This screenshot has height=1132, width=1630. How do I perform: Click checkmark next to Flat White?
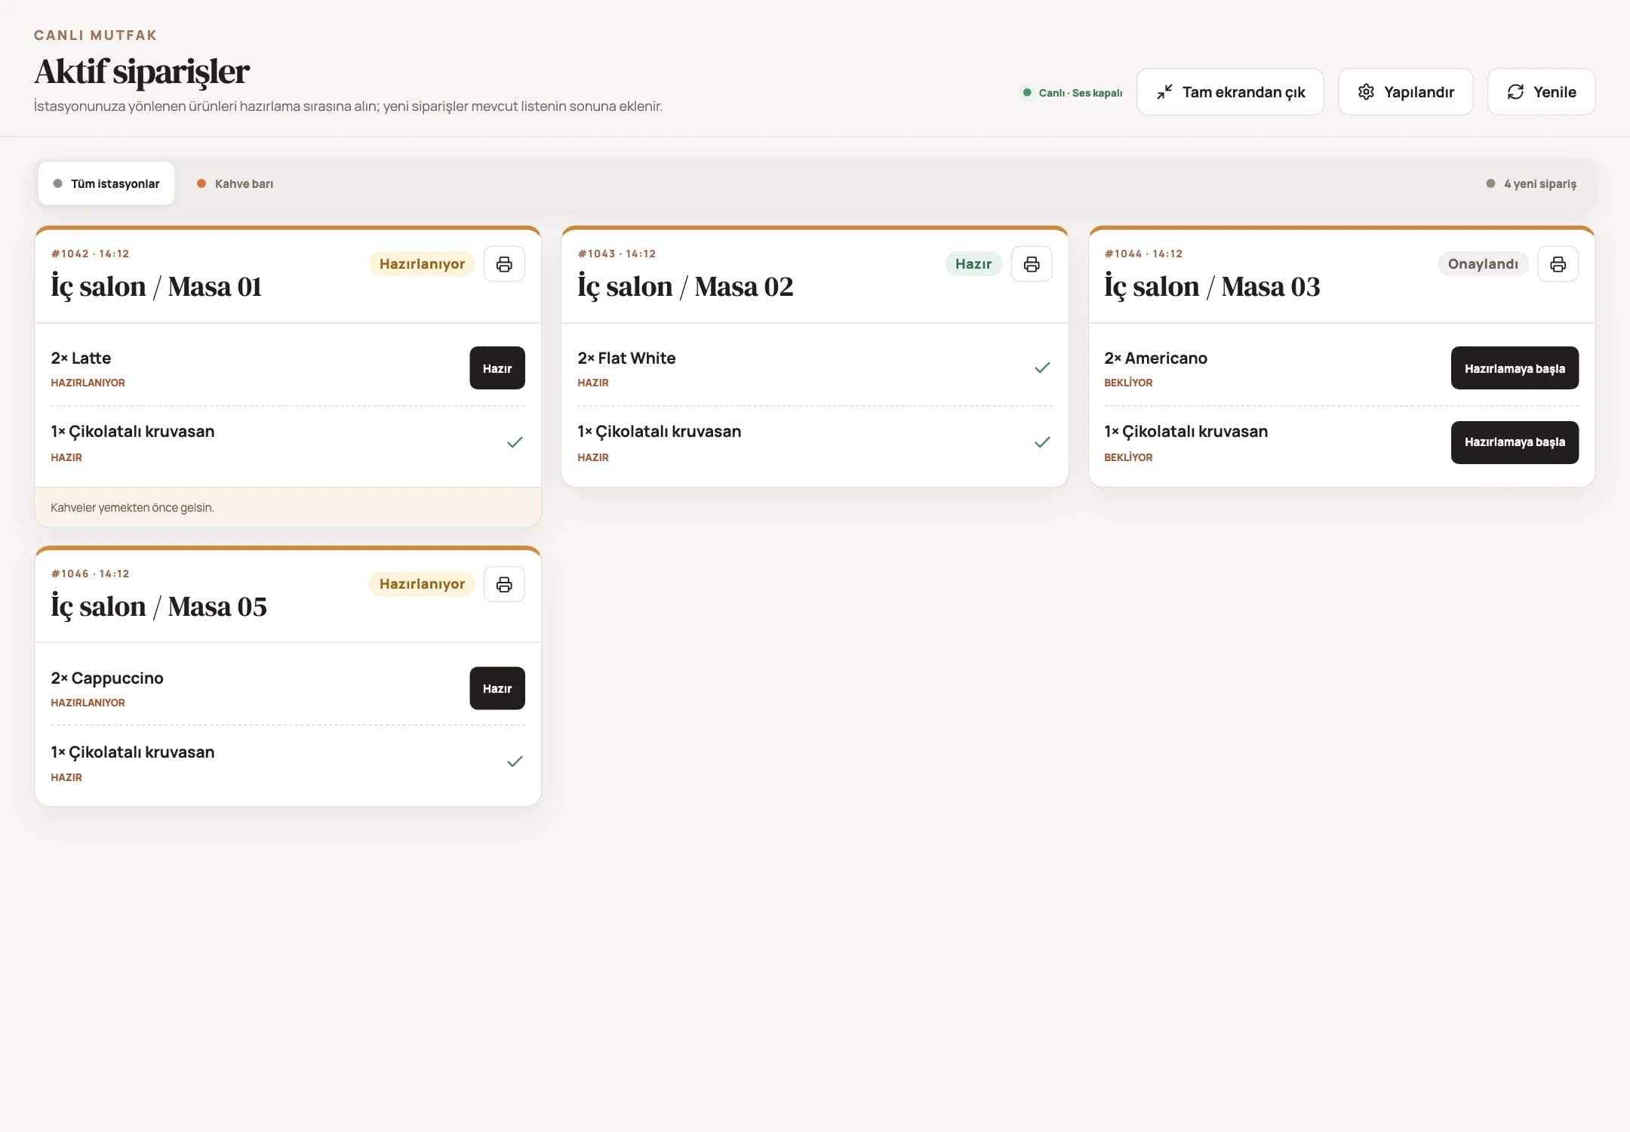click(x=1042, y=368)
